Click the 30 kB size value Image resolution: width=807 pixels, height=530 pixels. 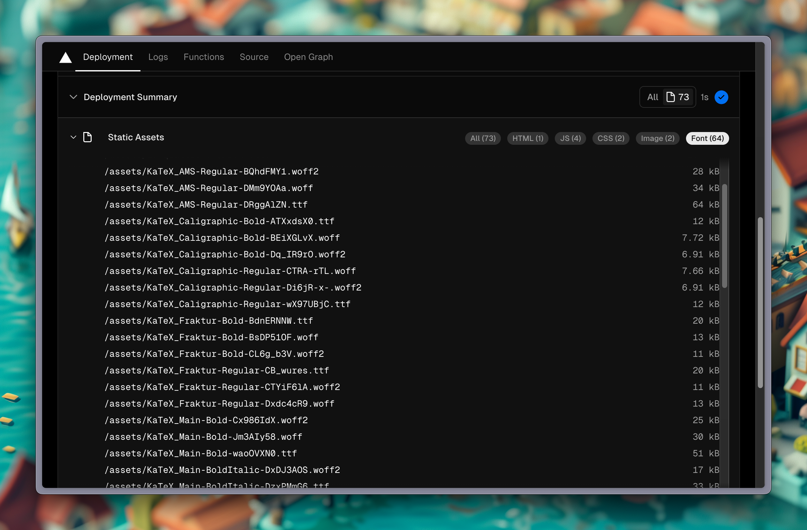coord(705,437)
